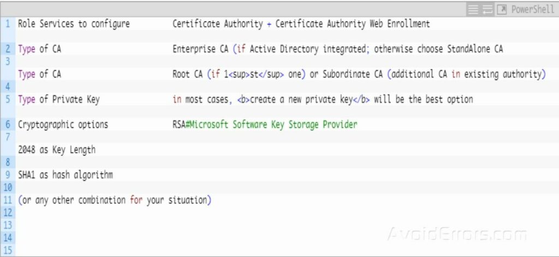
Task: Select line number 9 in gutter
Action: [8, 175]
